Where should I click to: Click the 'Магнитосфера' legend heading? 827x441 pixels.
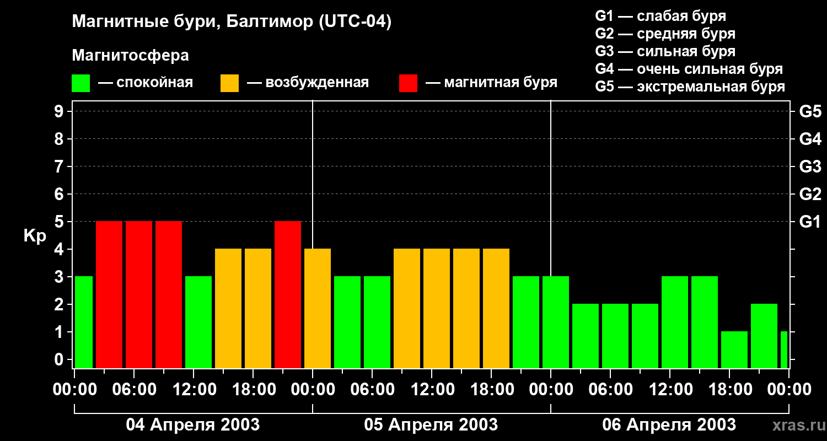(130, 56)
